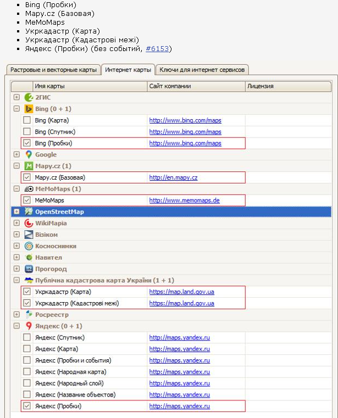The height and width of the screenshot is (418, 338).
Task: Click the Яндекс red pin icon
Action: (29, 326)
